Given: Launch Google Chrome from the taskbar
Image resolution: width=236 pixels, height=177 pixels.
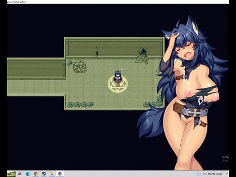Looking at the screenshot, I should 36,174.
